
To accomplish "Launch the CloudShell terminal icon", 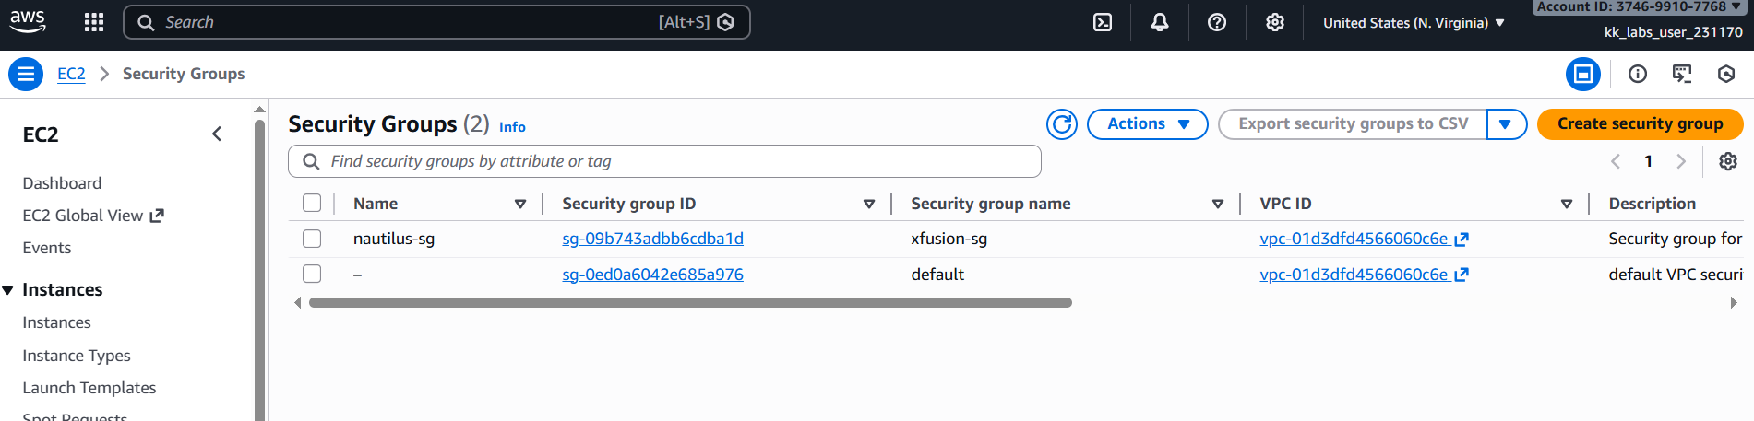I will pyautogui.click(x=1103, y=22).
